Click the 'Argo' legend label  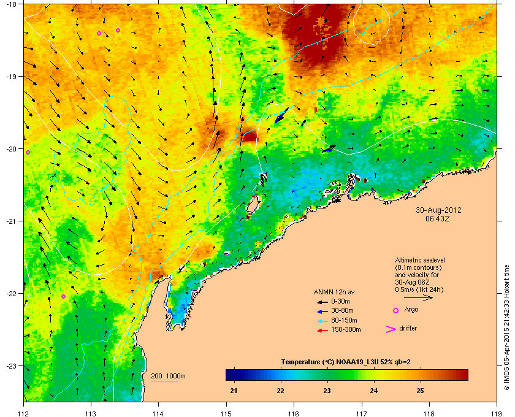[x=411, y=309]
